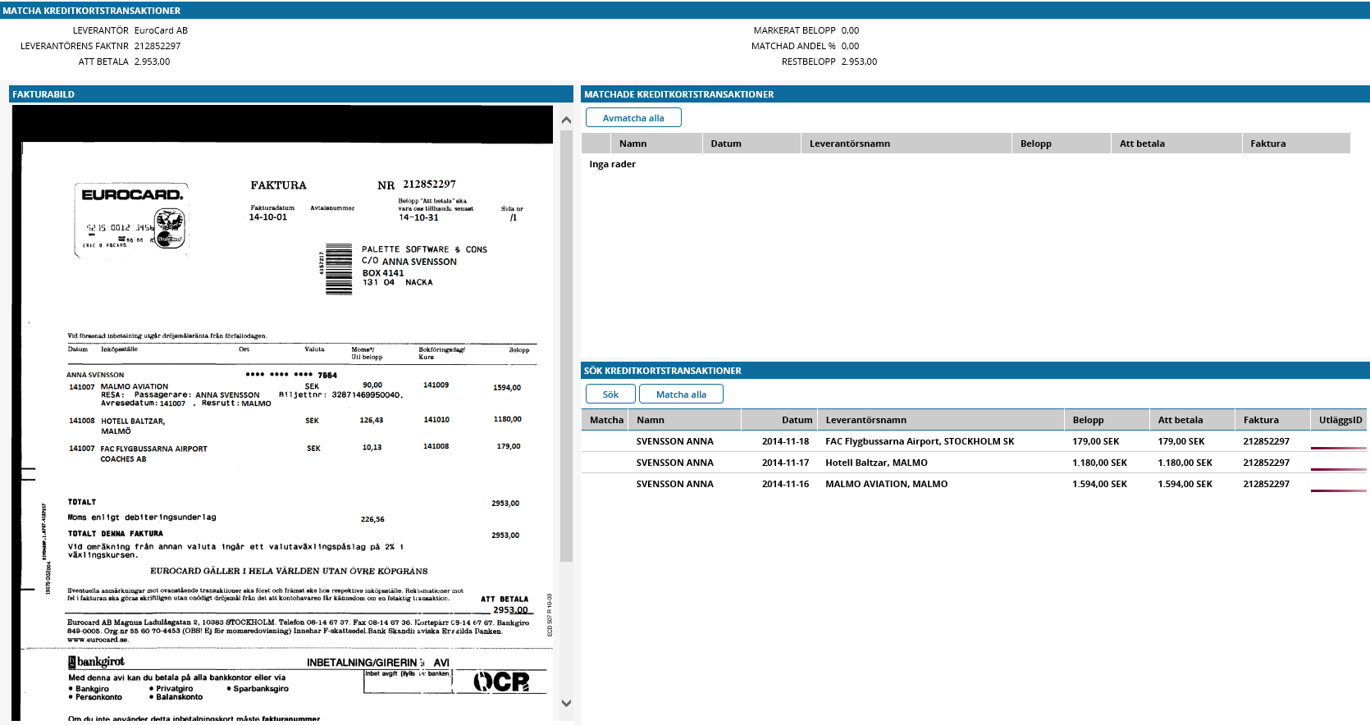Sort matched table by Att betala column
The width and height of the screenshot is (1370, 725).
point(1176,144)
